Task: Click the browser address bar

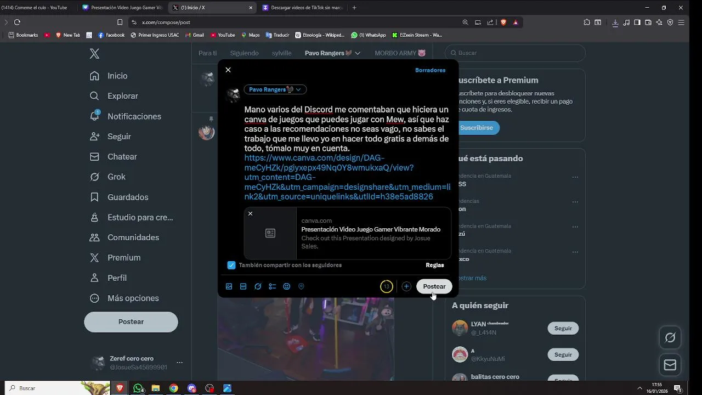Action: click(x=296, y=22)
